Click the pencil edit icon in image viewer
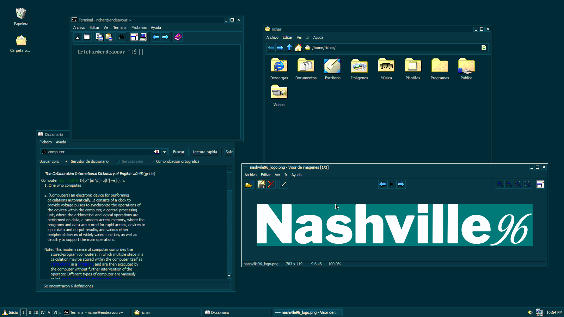564x317 pixels. pos(284,184)
